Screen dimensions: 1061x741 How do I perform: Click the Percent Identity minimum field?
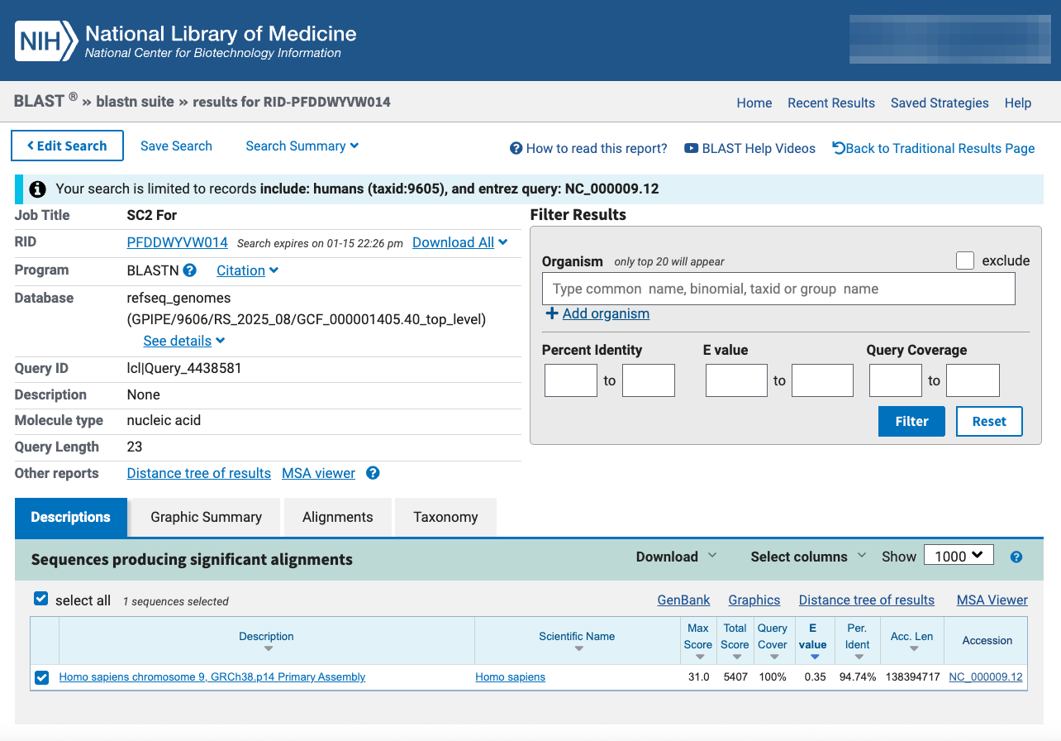pos(571,380)
